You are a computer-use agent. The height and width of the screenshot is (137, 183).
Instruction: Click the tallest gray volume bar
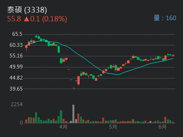point(74,114)
